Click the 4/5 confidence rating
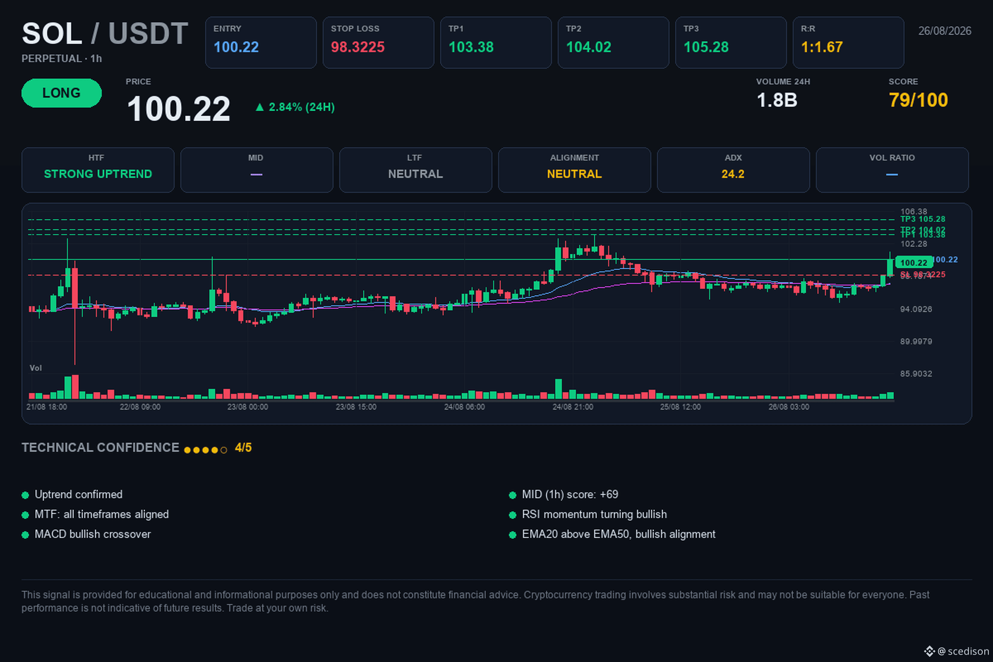Viewport: 993px width, 662px height. 243,448
